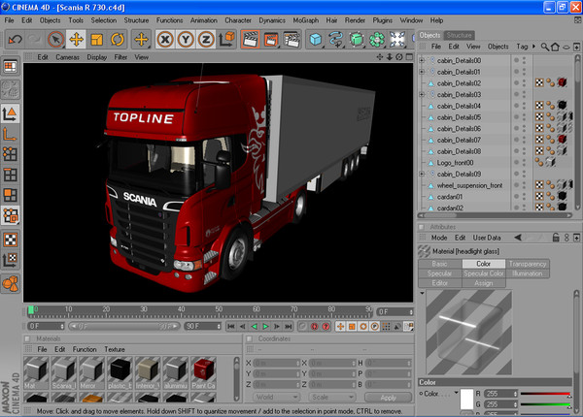The image size is (583, 417).
Task: Switch to Polygons mode sidebar icon
Action: click(11, 195)
